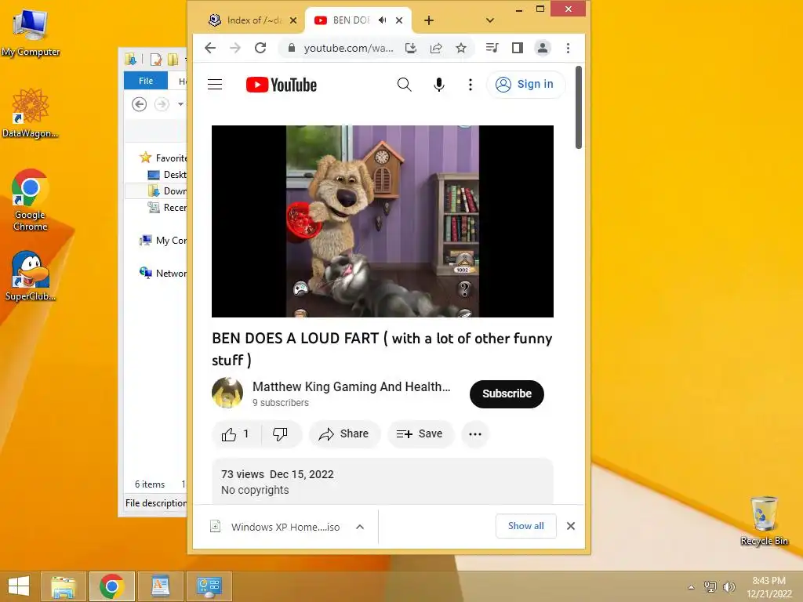
Task: Click the install app icon in address bar
Action: tap(411, 48)
